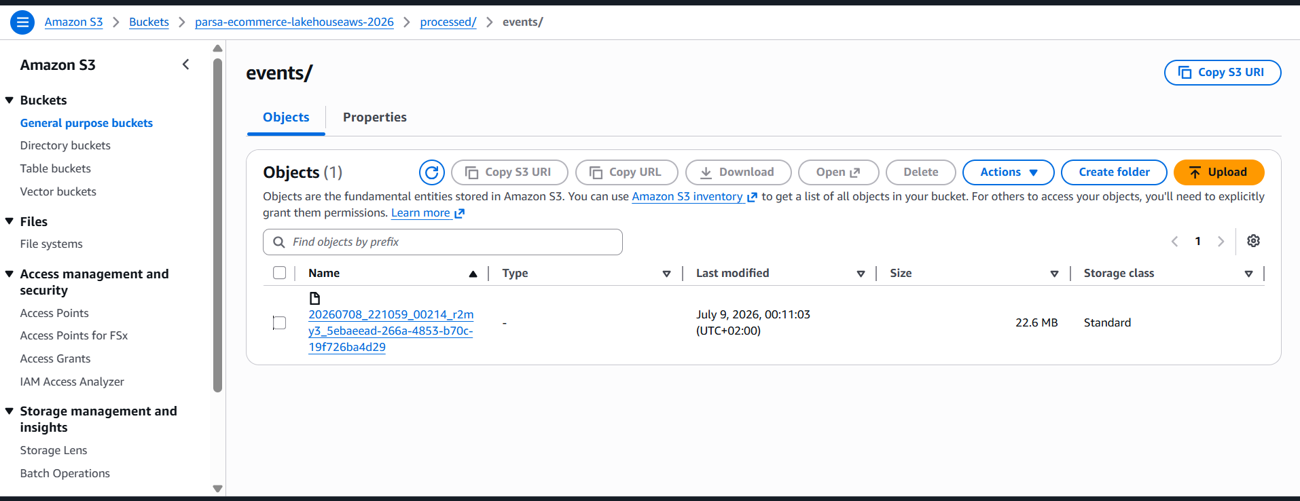Click the external link icon after Amazon S3 inventory

752,197
